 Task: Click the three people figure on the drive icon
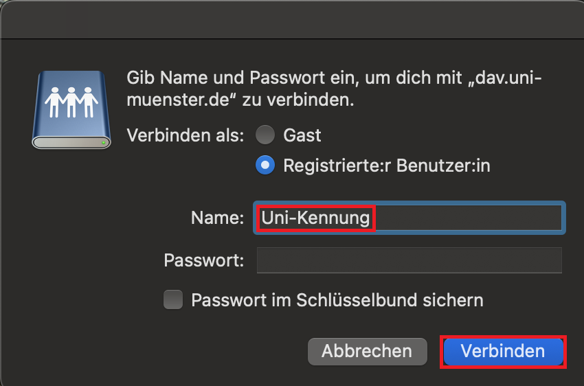[x=72, y=101]
